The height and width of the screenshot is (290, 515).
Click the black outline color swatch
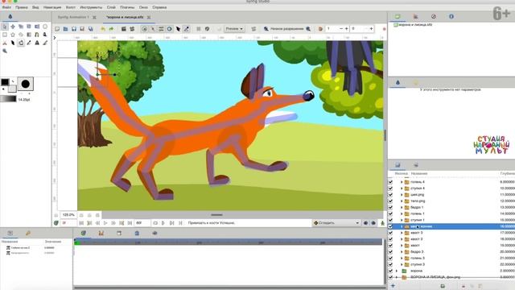click(5, 81)
